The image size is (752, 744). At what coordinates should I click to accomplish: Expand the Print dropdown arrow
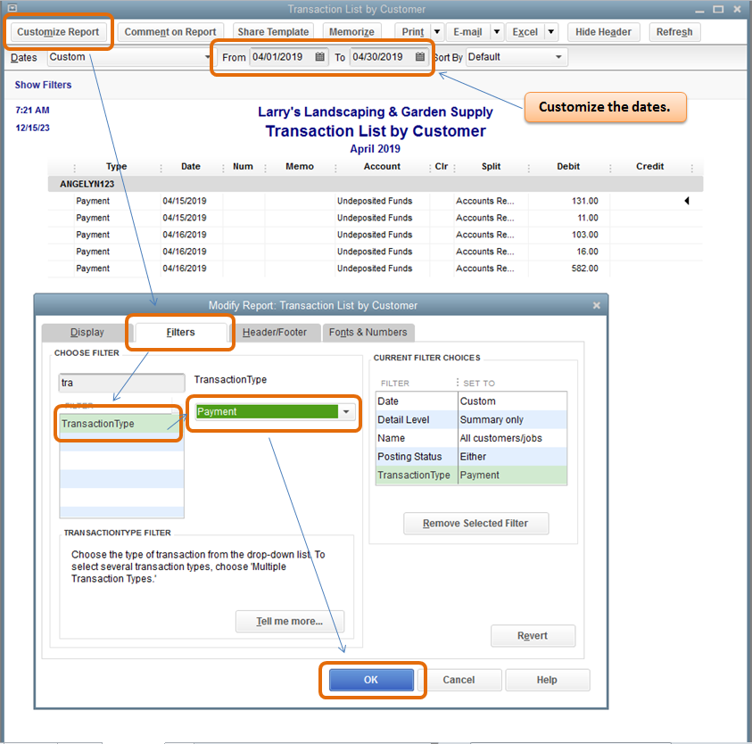tap(437, 32)
